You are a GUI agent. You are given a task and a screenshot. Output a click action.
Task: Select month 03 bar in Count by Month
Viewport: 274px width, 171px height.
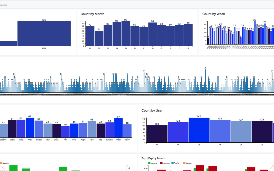pyautogui.click(x=108, y=36)
